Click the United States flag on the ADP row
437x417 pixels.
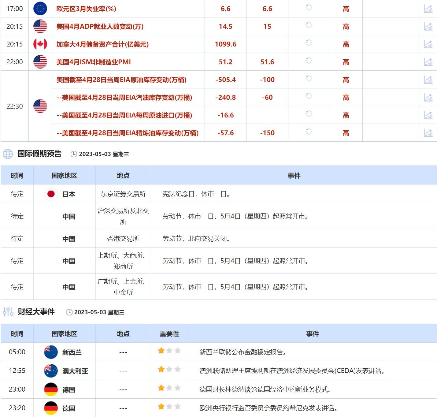click(40, 26)
